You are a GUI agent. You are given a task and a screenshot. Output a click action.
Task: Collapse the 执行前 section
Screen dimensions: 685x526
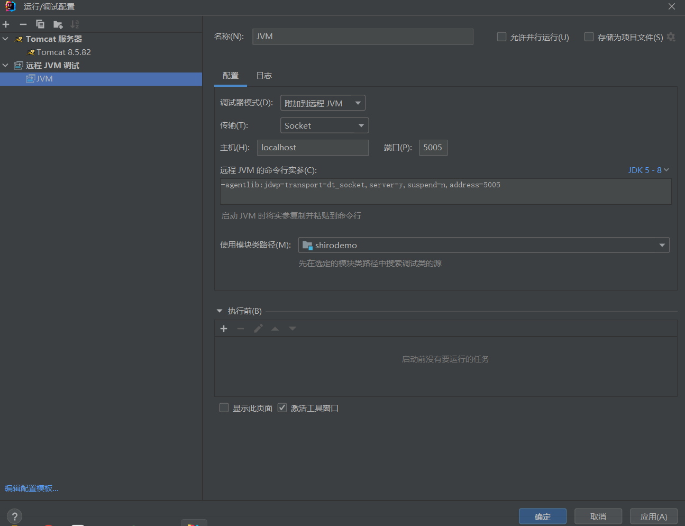pyautogui.click(x=220, y=311)
